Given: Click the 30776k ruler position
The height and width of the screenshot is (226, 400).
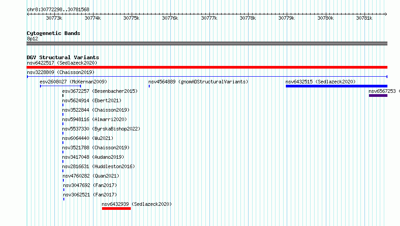Looking at the screenshot, I should [170, 18].
